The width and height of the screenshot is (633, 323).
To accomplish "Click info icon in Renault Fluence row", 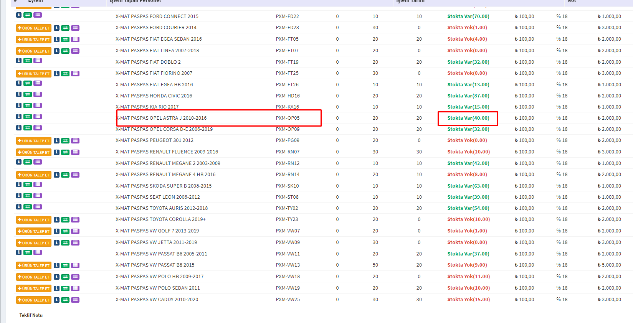I will [x=56, y=152].
